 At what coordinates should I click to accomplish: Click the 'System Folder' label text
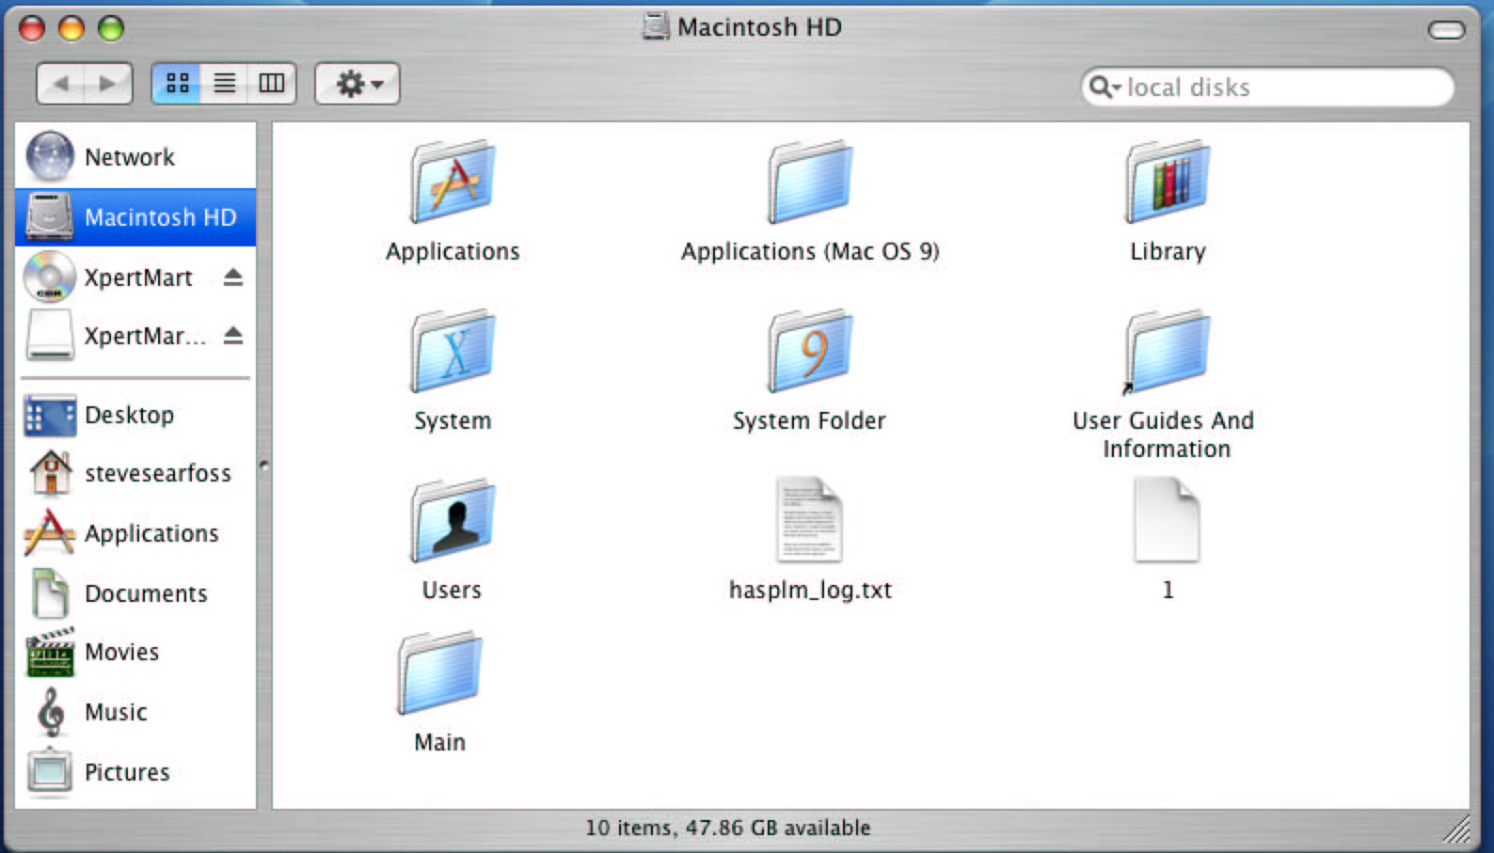coord(809,420)
